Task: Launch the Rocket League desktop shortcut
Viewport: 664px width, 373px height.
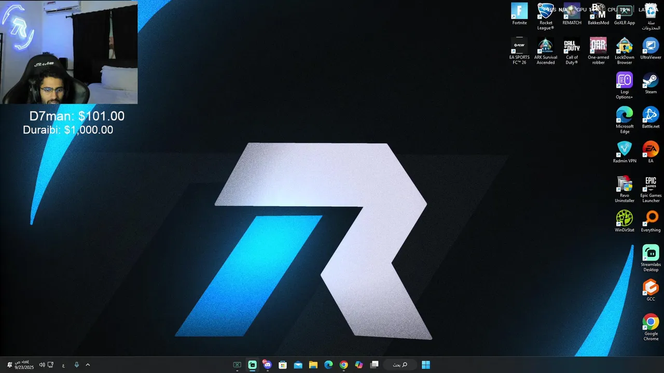Action: point(546,17)
